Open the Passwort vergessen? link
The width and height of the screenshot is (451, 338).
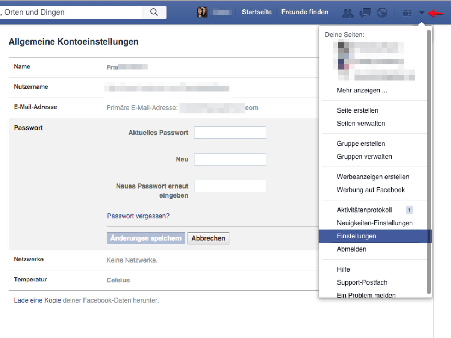coord(138,216)
